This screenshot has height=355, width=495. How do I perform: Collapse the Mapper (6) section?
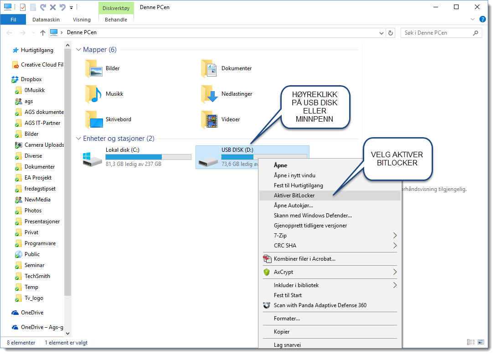(78, 50)
